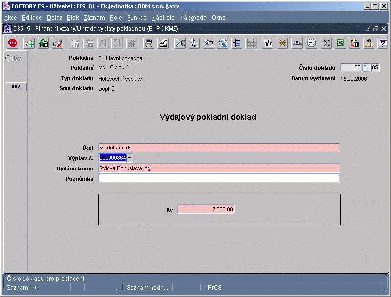
Task: Click the red EXIT stop-sign icon
Action: click(13, 43)
